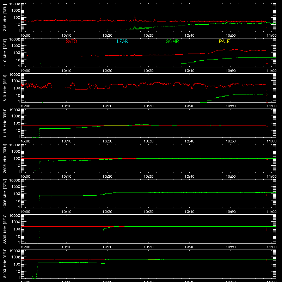Click the yellow PALE station label
Screen dimensions: 282x282
coord(224,41)
